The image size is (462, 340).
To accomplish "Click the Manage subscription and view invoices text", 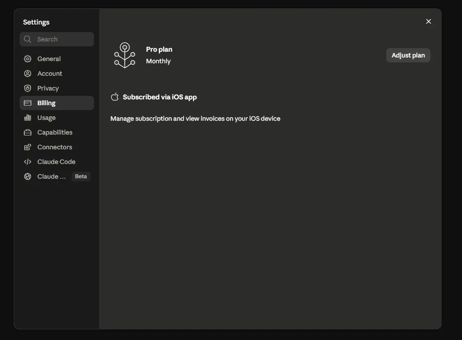I will click(195, 119).
